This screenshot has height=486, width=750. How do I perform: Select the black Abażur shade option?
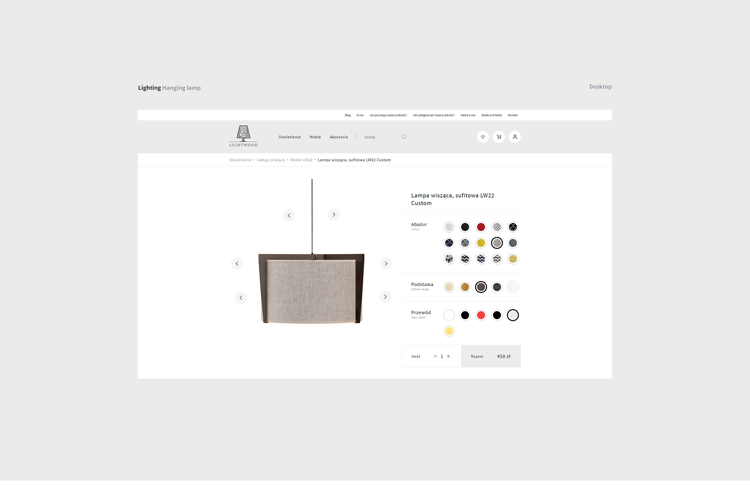click(x=465, y=227)
